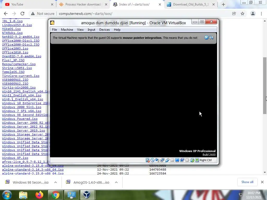The image size is (267, 200).
Task: Click the MikeOS.iso link
Action: [11, 29]
